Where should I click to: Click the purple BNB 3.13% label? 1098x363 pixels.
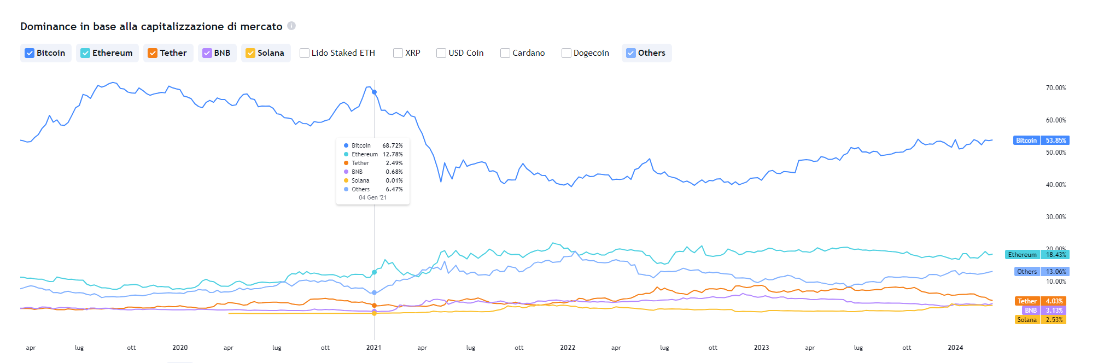(1044, 311)
